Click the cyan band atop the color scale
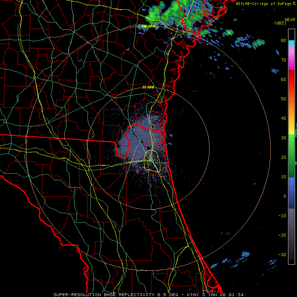297x297 pixels. [x=291, y=43]
